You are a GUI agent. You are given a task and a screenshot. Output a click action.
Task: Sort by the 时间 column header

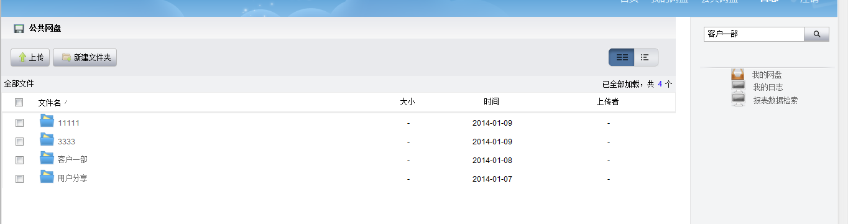point(491,102)
